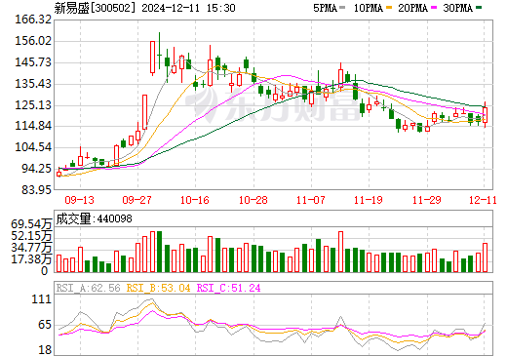
Task: Click the 10PMA legend label
Action: pos(369,8)
